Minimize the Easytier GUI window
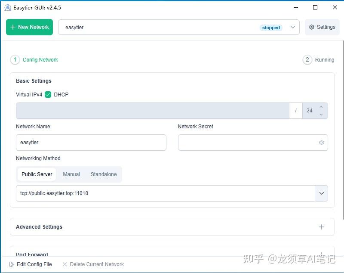 (296, 7)
